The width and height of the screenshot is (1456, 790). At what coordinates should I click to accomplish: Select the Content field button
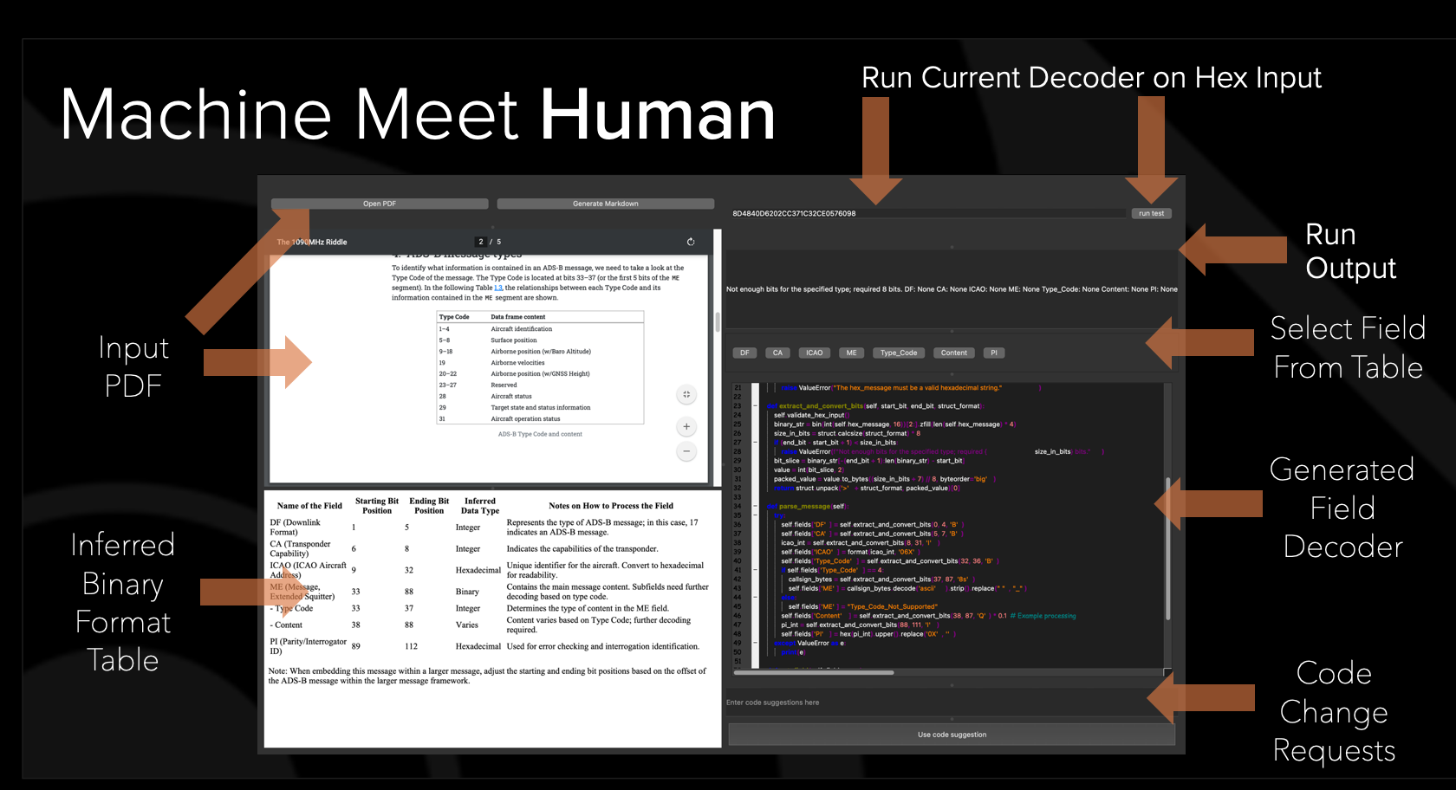click(953, 353)
